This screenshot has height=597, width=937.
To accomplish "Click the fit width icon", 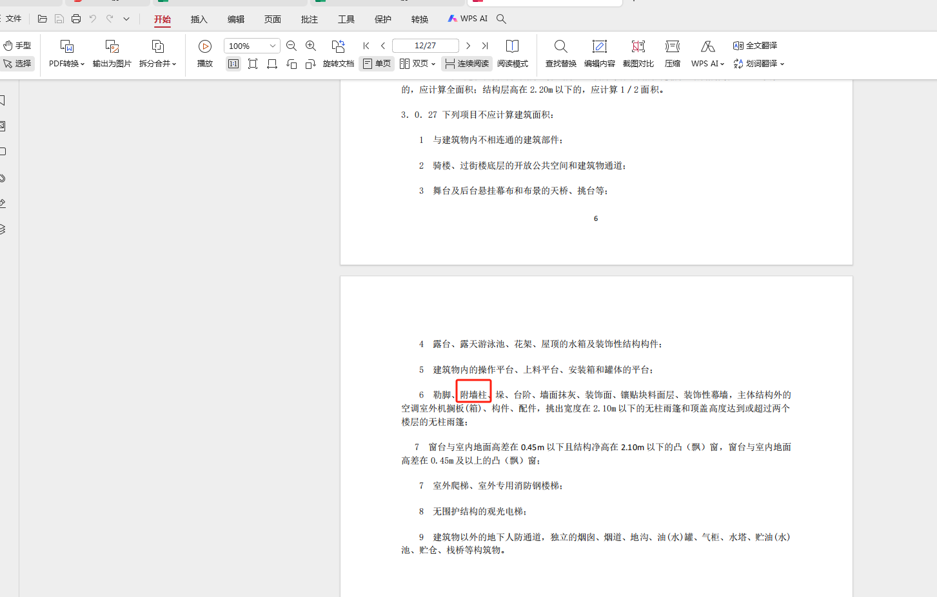I will (x=272, y=64).
